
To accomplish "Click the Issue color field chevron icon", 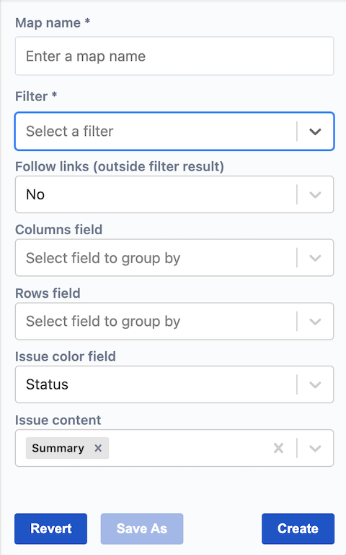I will pyautogui.click(x=315, y=384).
